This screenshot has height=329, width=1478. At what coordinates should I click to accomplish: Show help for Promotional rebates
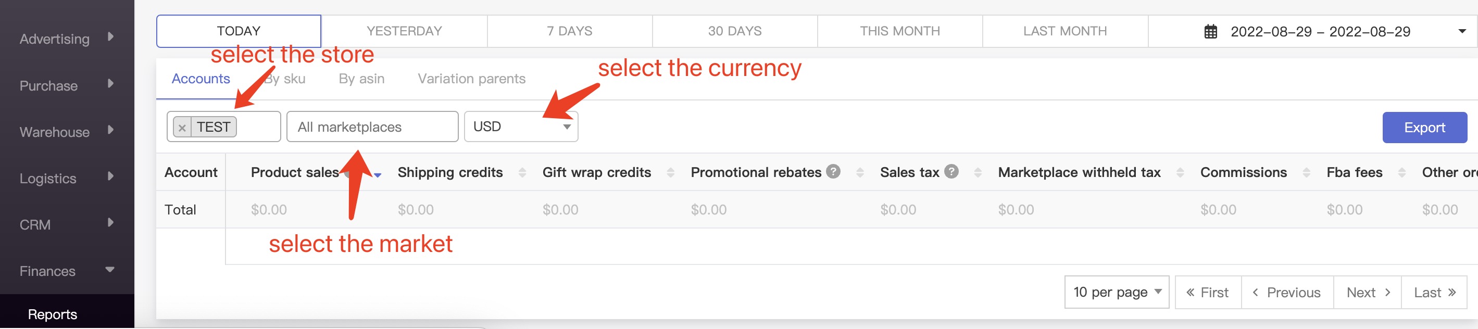pyautogui.click(x=833, y=171)
